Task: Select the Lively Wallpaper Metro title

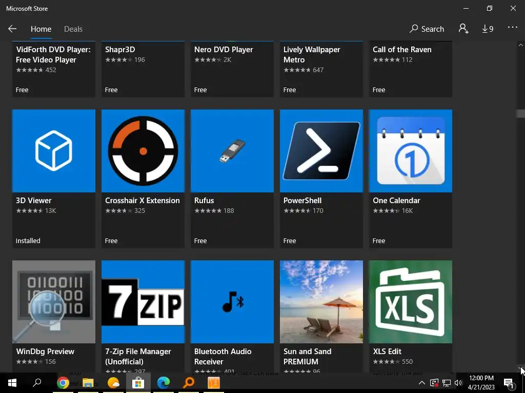Action: click(312, 54)
